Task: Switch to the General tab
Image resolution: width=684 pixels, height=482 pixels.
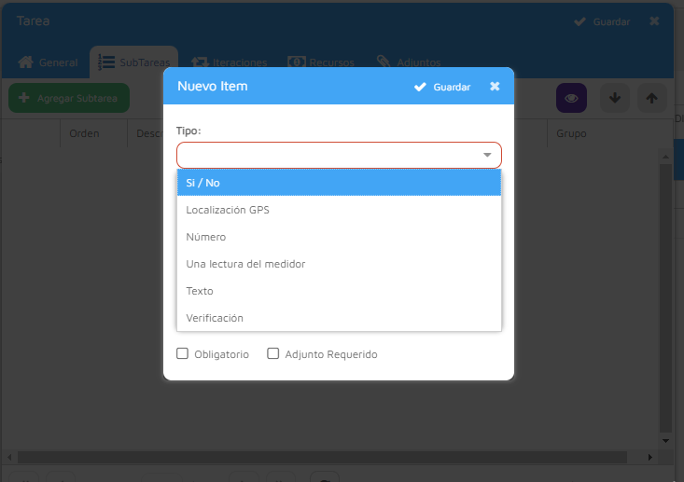Action: pyautogui.click(x=49, y=62)
